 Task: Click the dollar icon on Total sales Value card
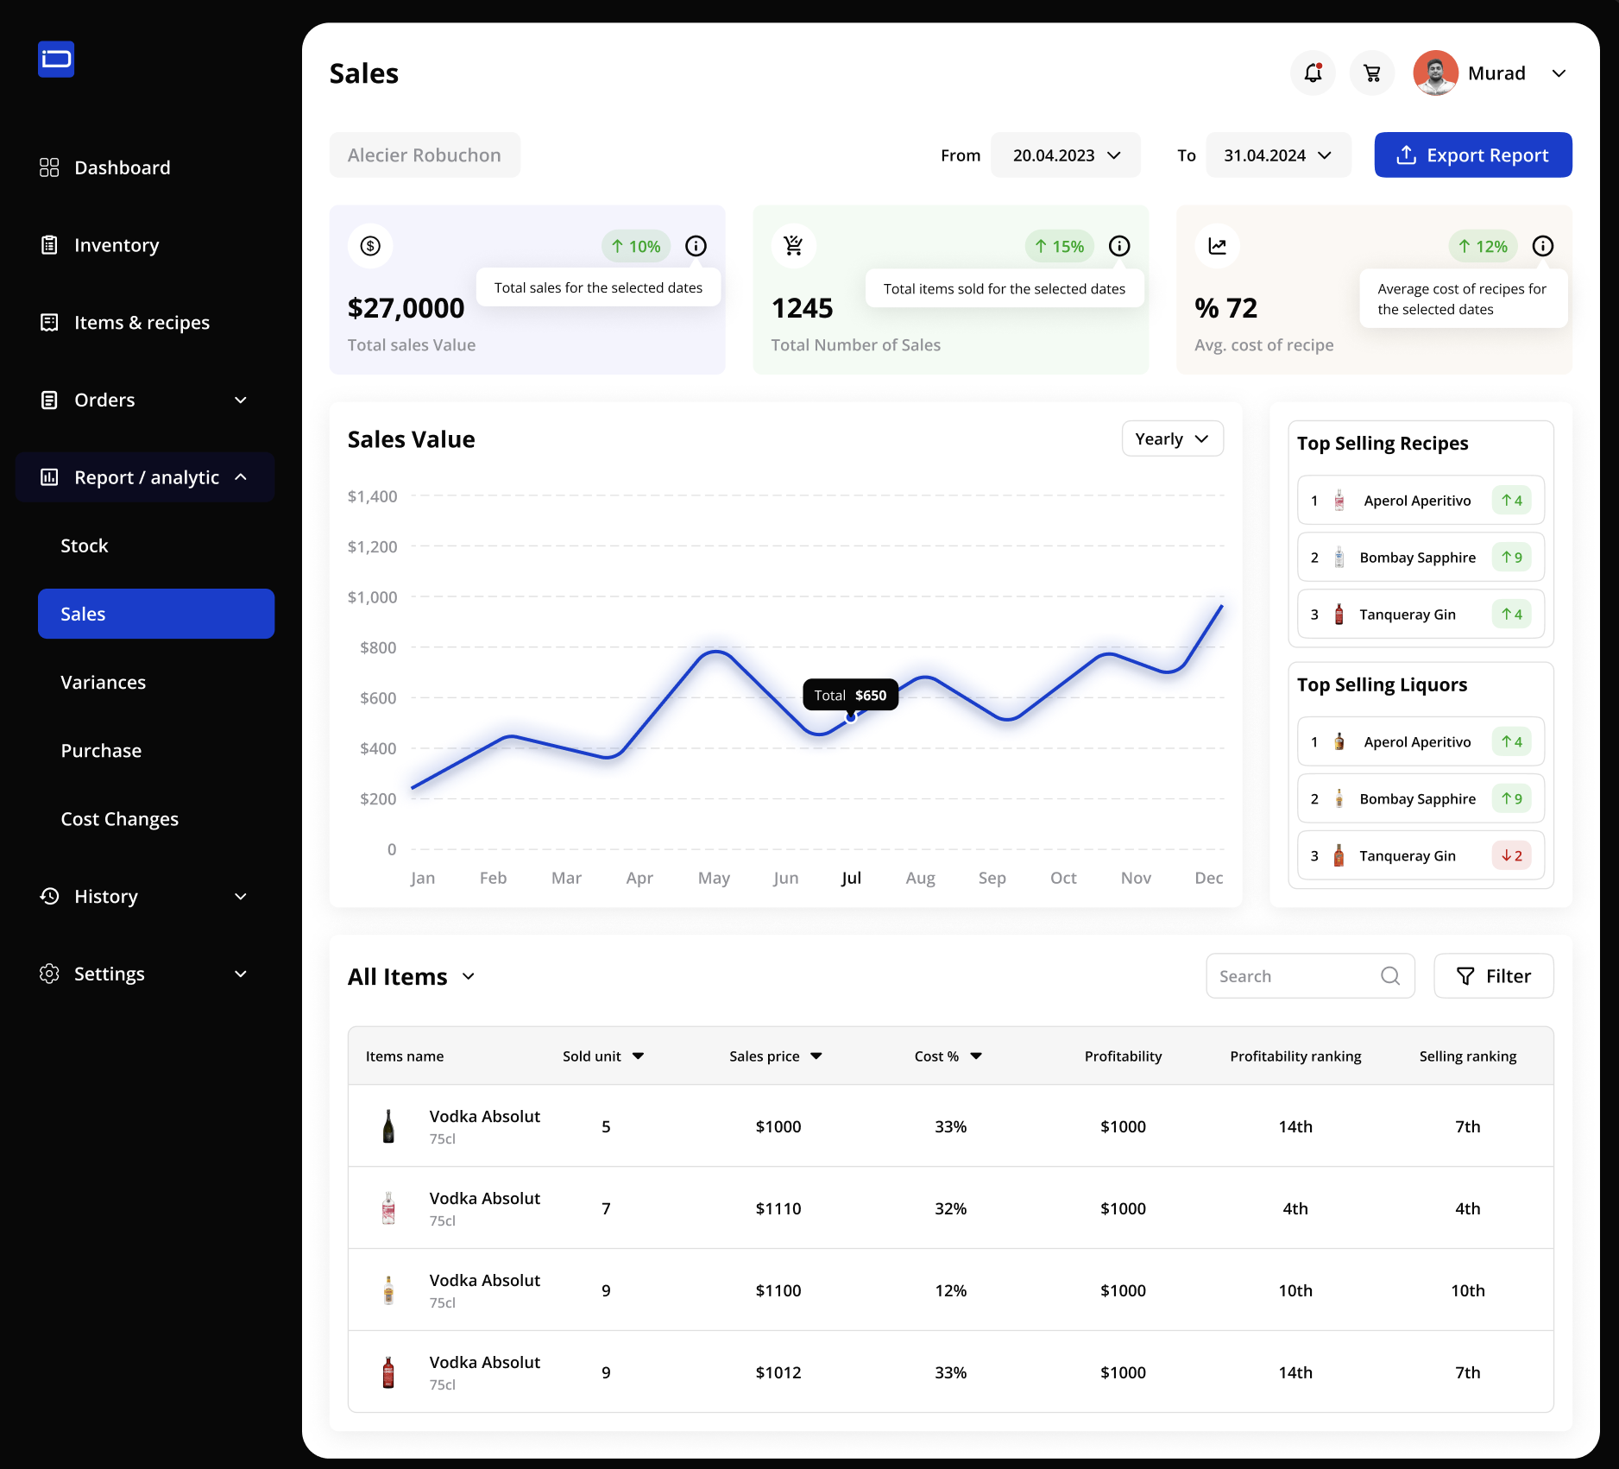point(370,245)
